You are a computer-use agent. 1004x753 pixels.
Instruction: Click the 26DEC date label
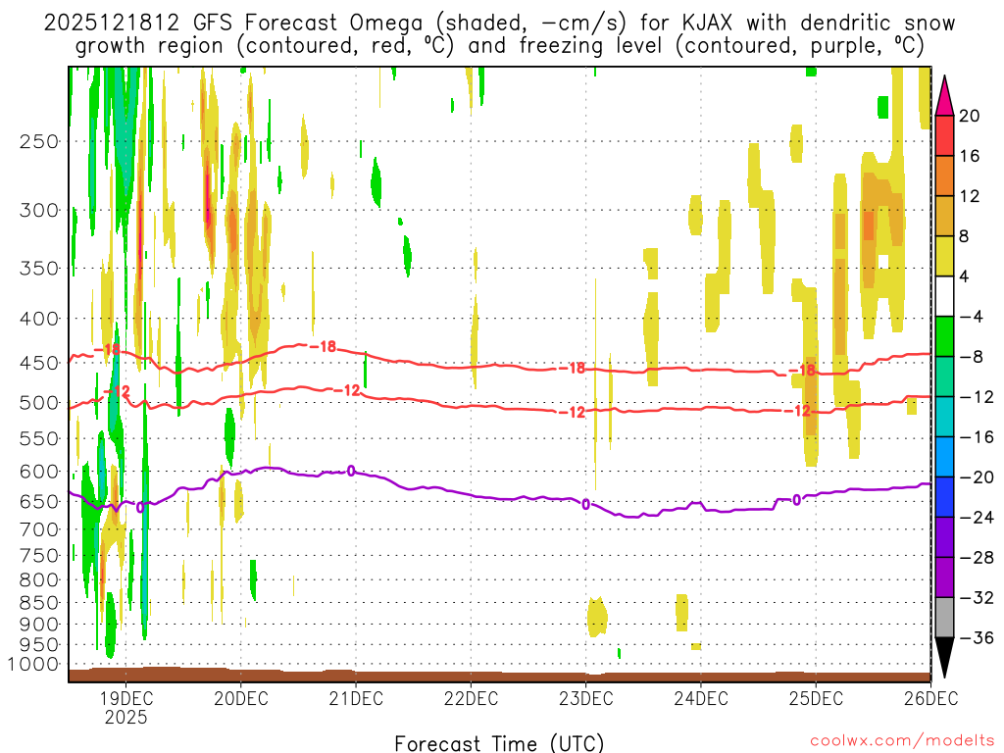click(x=931, y=698)
